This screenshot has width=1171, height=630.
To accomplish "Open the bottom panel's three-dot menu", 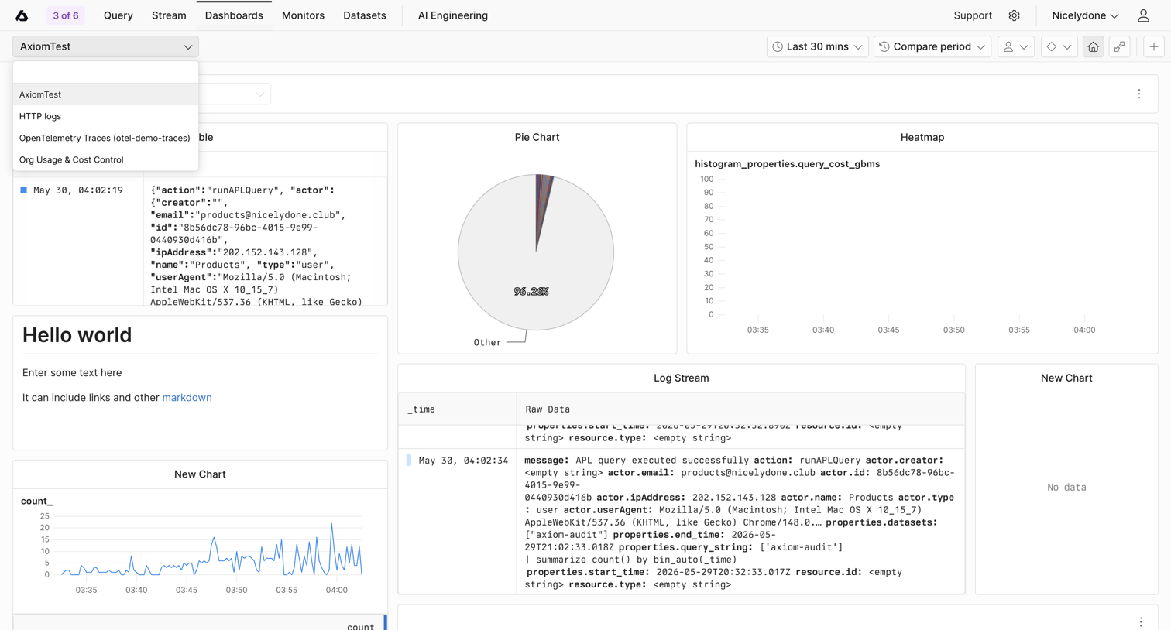I will (x=1140, y=621).
